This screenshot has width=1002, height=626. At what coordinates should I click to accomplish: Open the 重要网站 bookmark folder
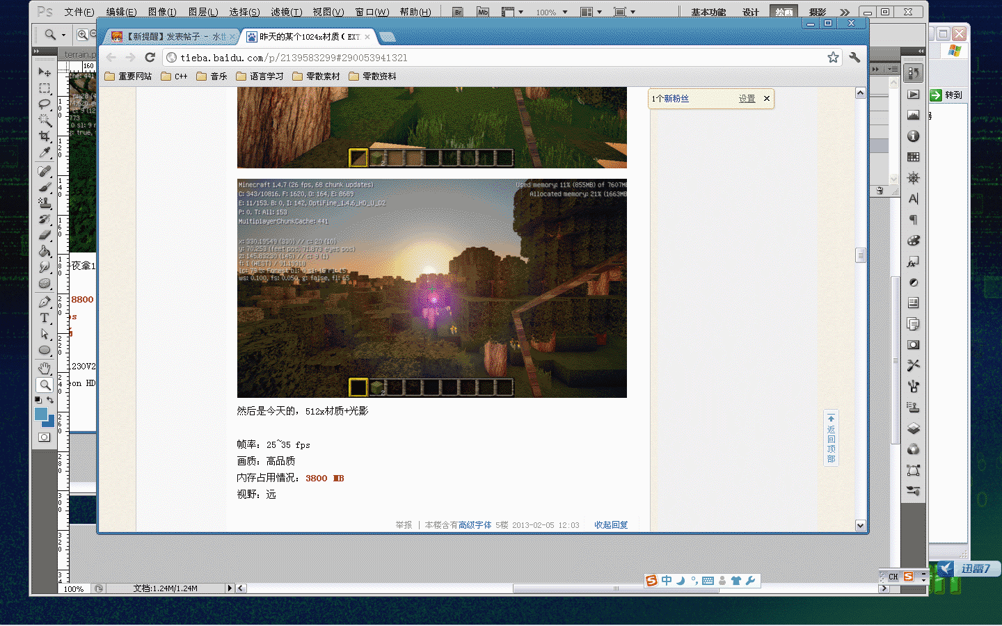coord(128,77)
